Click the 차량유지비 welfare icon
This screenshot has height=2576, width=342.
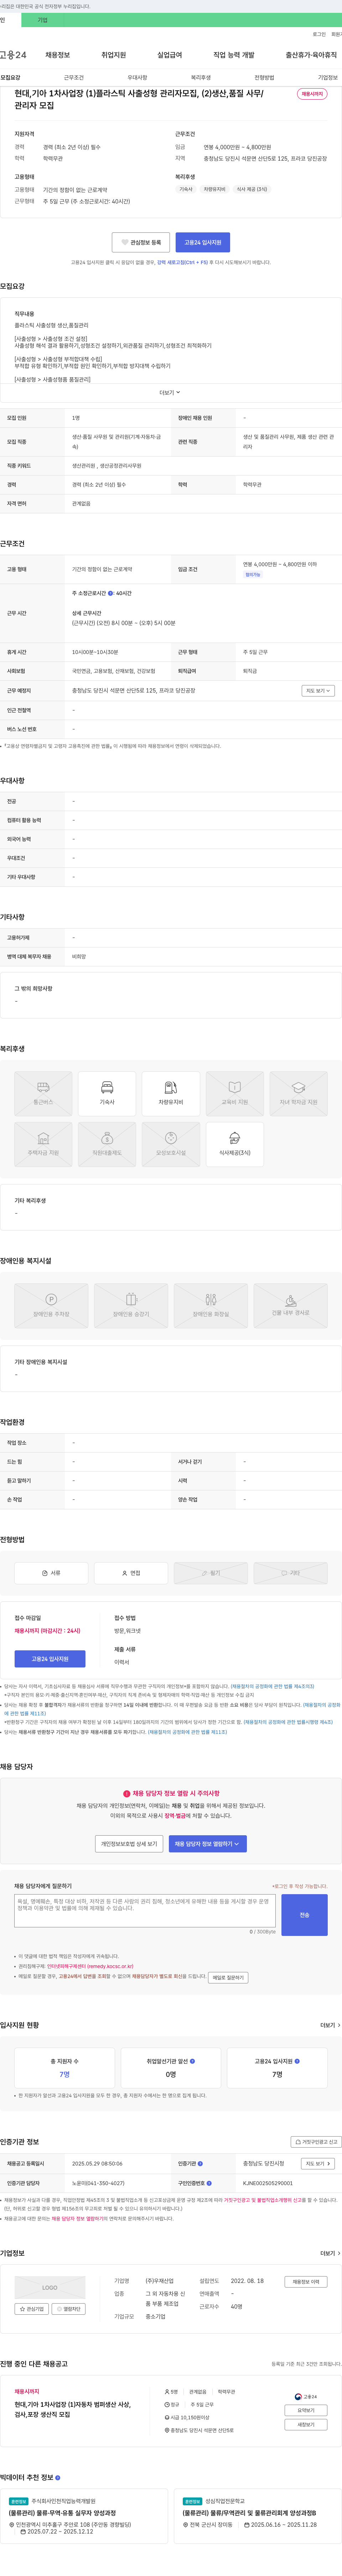pos(171,1094)
